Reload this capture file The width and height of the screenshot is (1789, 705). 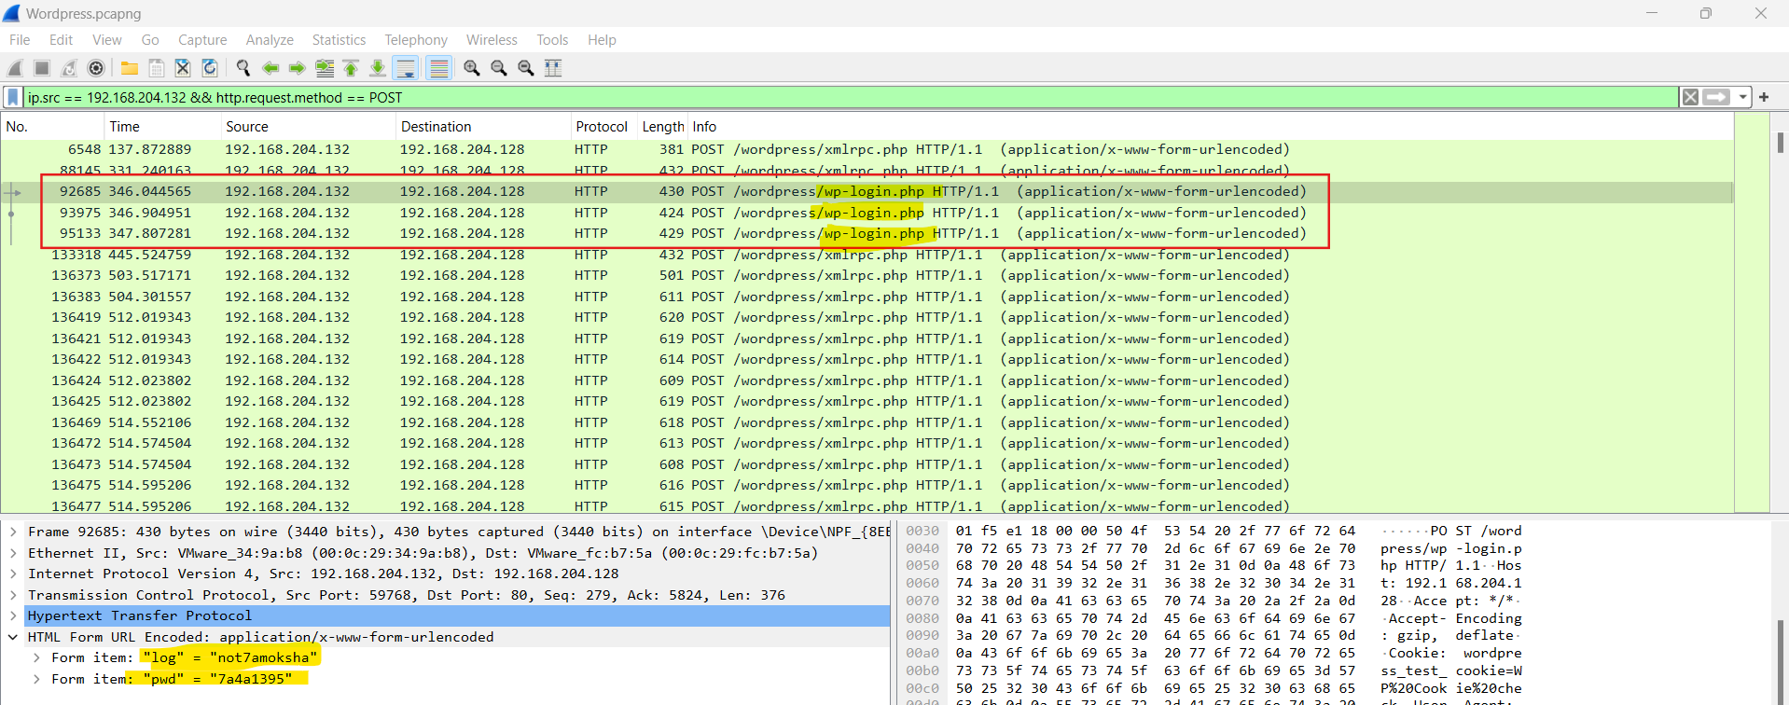click(x=210, y=68)
